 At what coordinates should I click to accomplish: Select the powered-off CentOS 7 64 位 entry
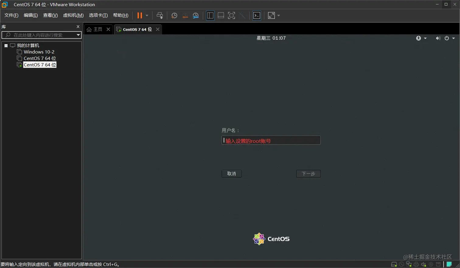click(x=40, y=58)
